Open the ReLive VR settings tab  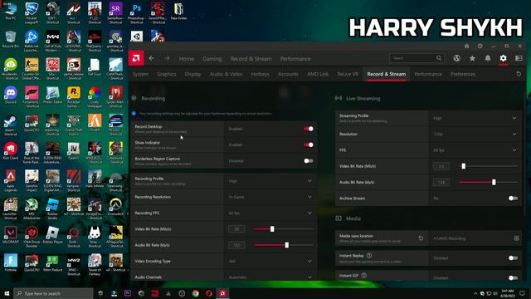348,74
